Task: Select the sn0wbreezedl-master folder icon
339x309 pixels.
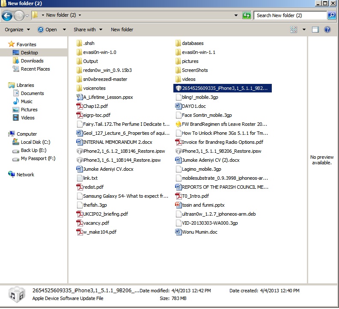Action: (79, 79)
